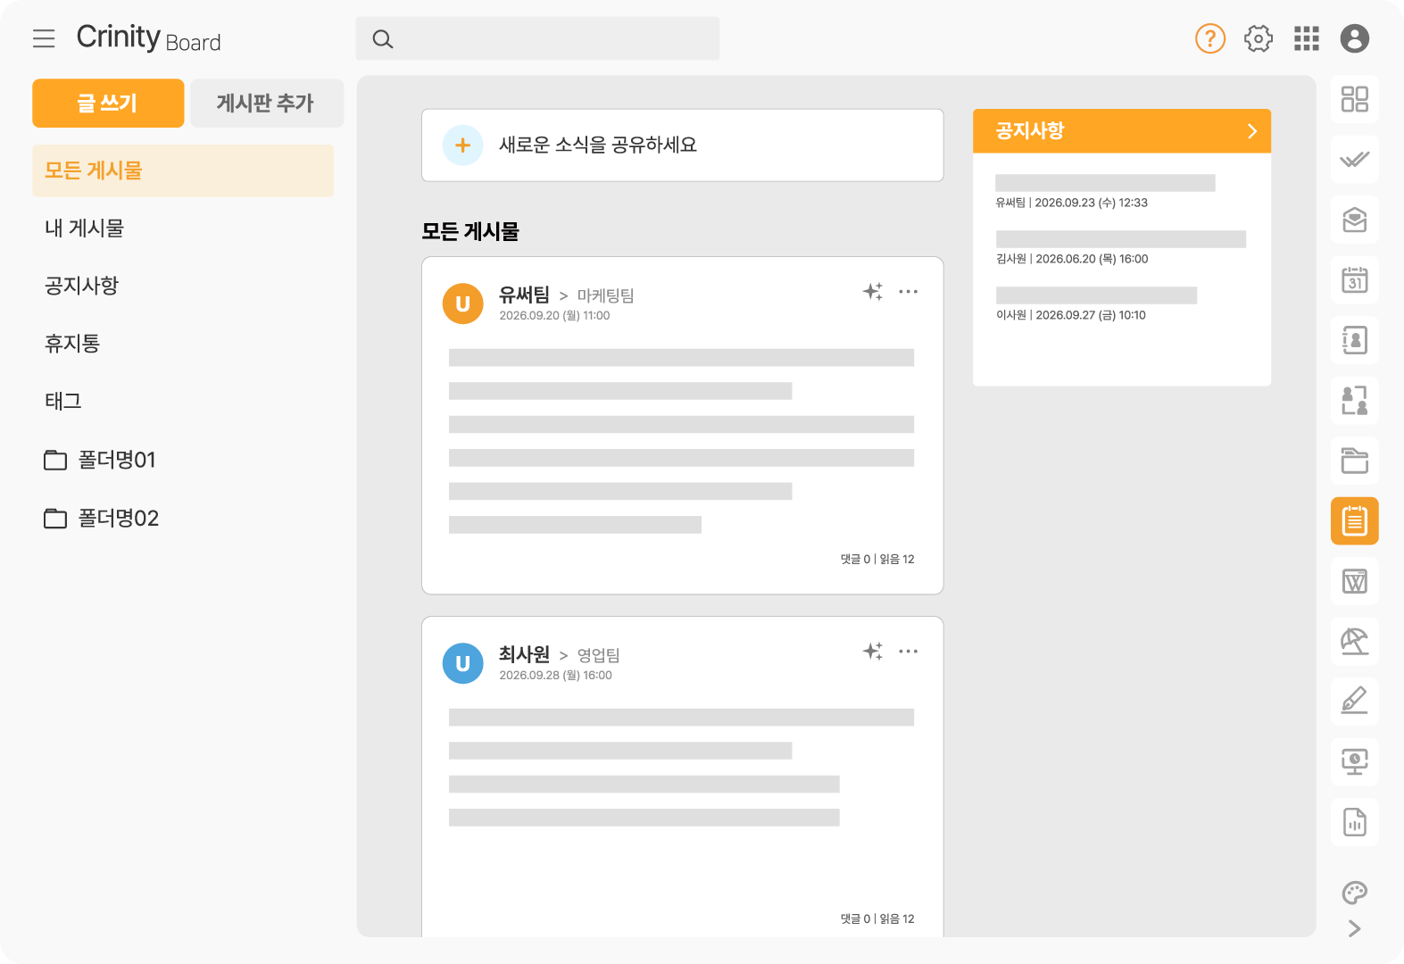Viewport: 1404px width, 964px height.
Task: Open beach umbrella vacation icon
Action: [x=1355, y=642]
